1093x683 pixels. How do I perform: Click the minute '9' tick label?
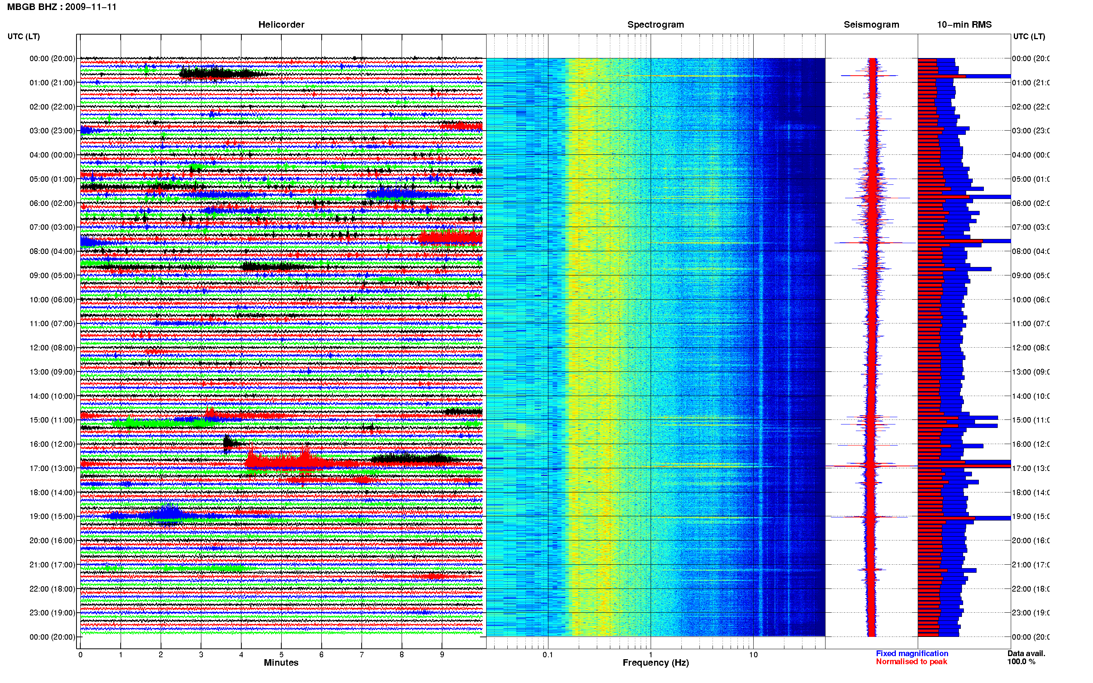[442, 655]
